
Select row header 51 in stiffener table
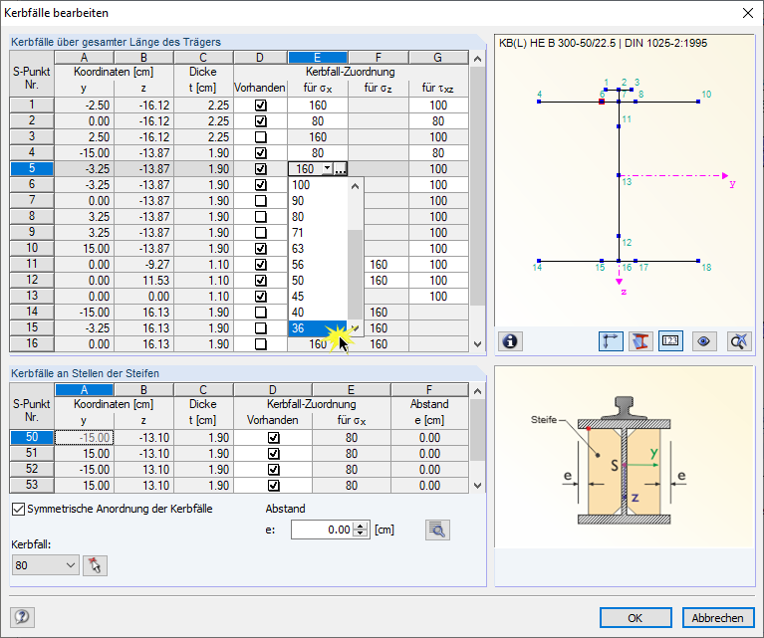(32, 453)
